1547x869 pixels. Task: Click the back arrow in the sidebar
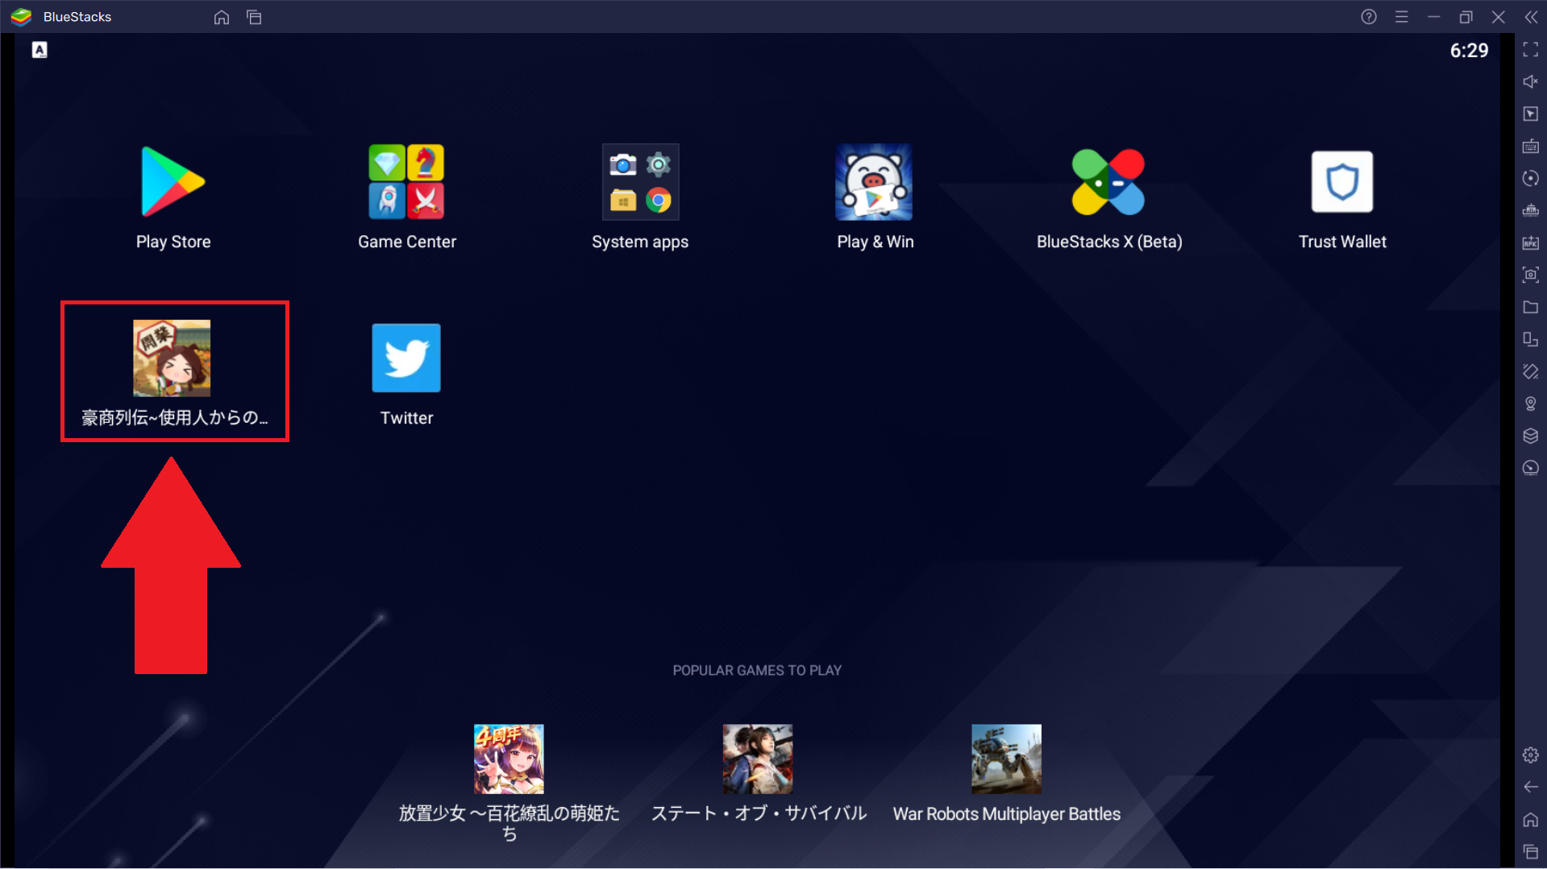point(1531,787)
